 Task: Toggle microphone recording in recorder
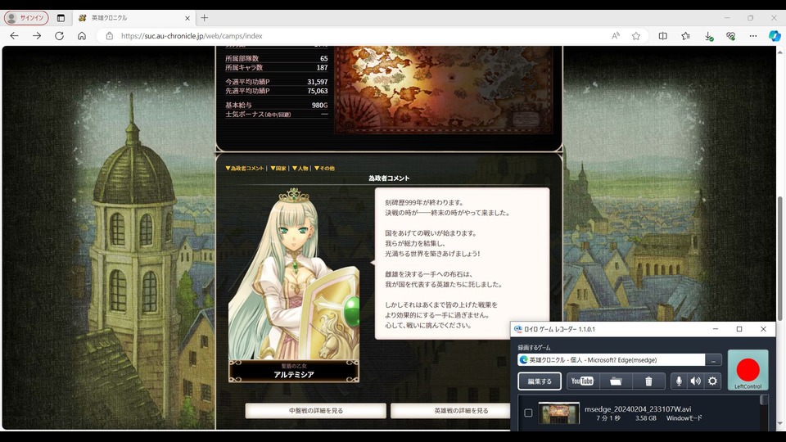click(x=679, y=381)
